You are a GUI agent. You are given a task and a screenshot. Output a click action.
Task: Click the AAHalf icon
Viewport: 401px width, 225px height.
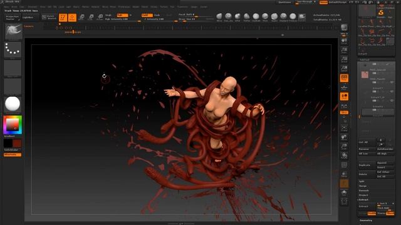point(344,68)
